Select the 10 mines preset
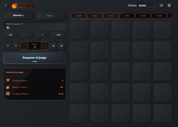Image resolution: width=178 pixels, height=127 pixels. click(53, 46)
